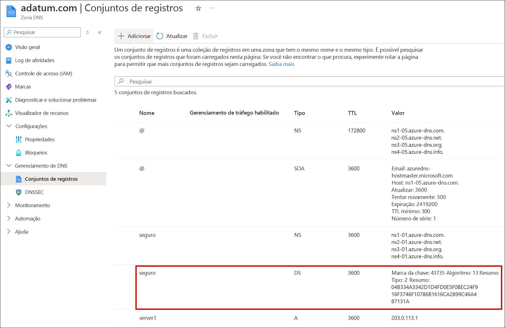Image resolution: width=505 pixels, height=328 pixels.
Task: Click the sidebar expand/collapse sort arrows icon
Action: click(87, 32)
